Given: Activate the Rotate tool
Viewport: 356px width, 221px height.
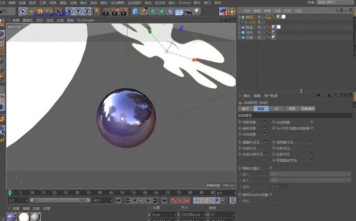Looking at the screenshot, I should [x=49, y=11].
